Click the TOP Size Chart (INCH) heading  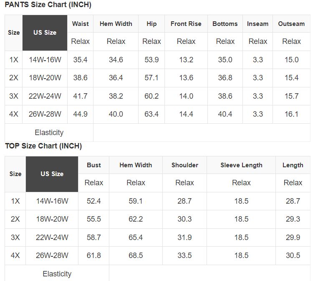43,146
